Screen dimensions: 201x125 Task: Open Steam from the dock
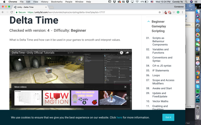[x=198, y=96]
